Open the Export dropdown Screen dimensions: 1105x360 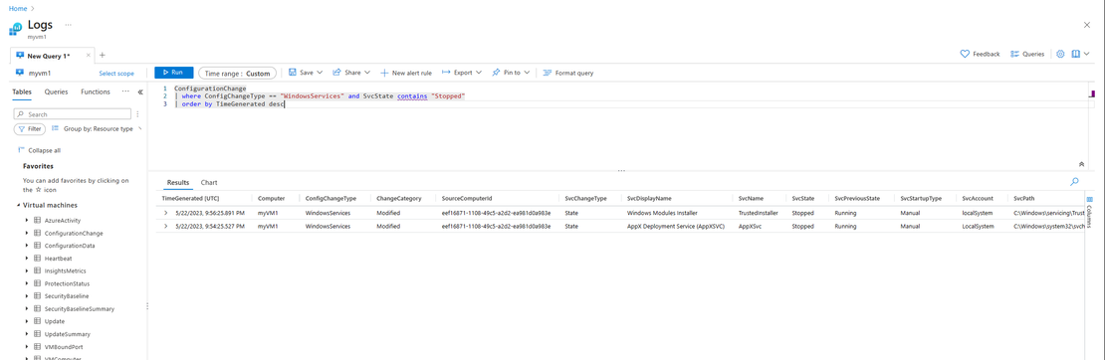point(462,73)
